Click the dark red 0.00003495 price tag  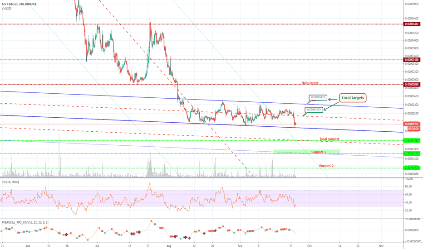[412, 59]
